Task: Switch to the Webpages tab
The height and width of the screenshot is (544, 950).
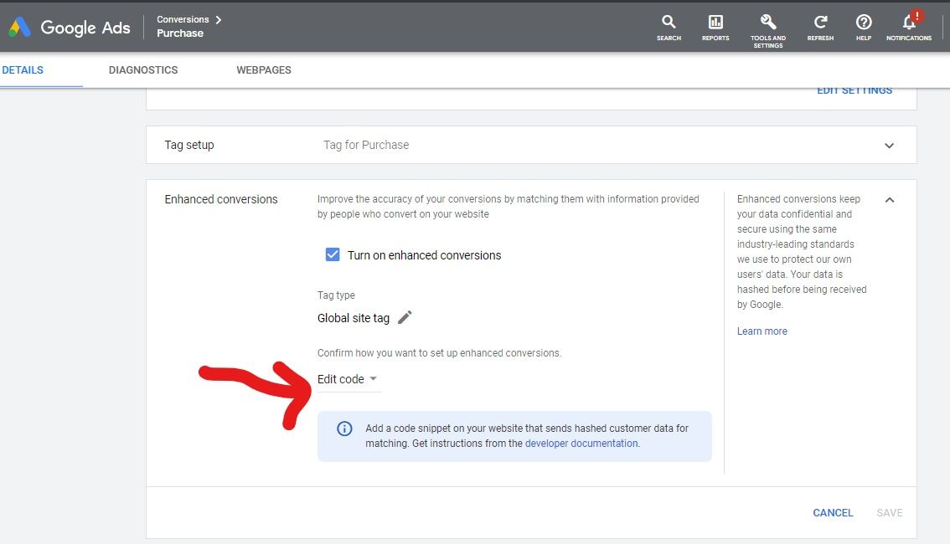Action: tap(264, 70)
